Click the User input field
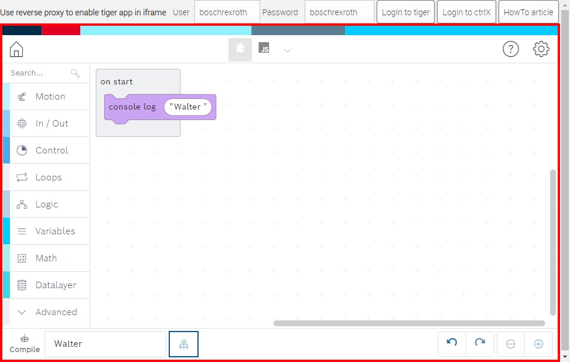 [227, 12]
